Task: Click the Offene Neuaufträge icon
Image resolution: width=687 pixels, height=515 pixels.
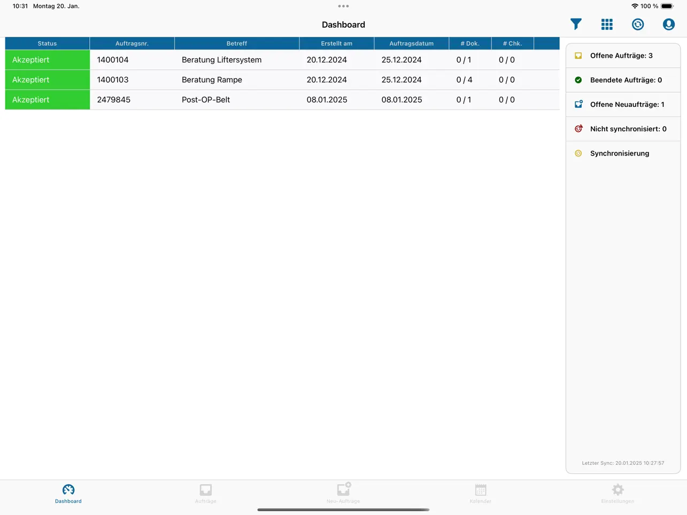Action: (578, 104)
